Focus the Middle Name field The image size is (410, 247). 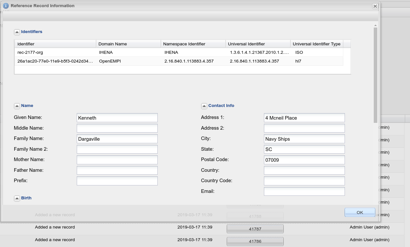click(117, 128)
